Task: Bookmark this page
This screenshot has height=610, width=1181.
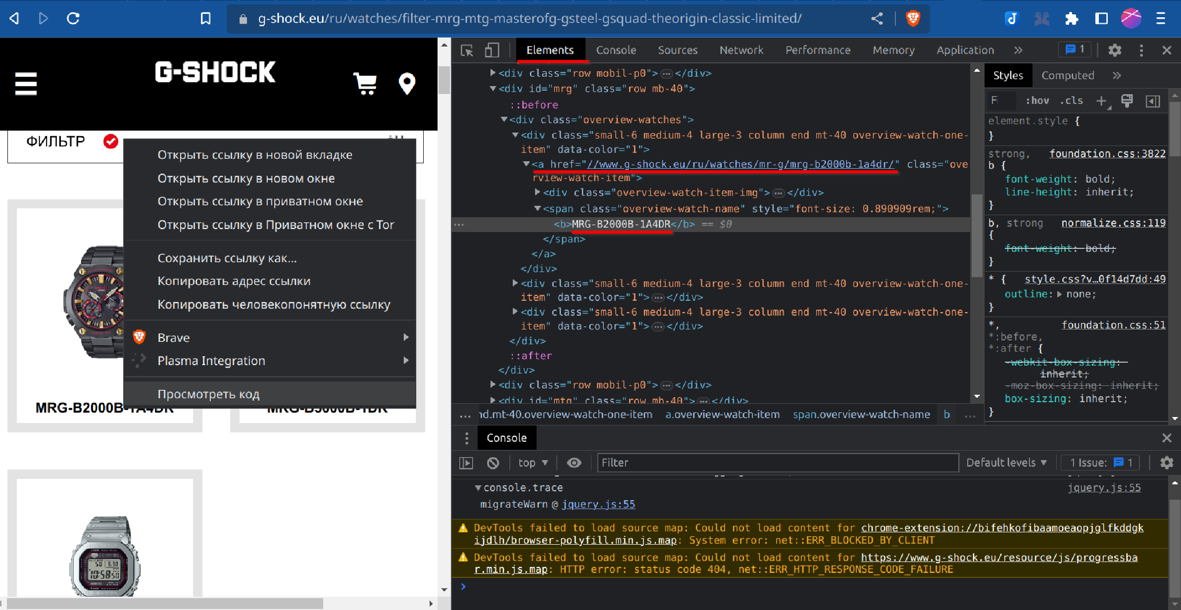Action: [205, 19]
